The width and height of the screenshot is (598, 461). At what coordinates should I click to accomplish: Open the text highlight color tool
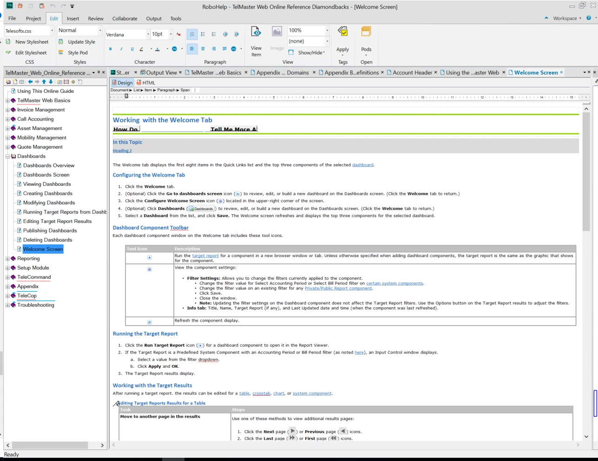[141, 49]
